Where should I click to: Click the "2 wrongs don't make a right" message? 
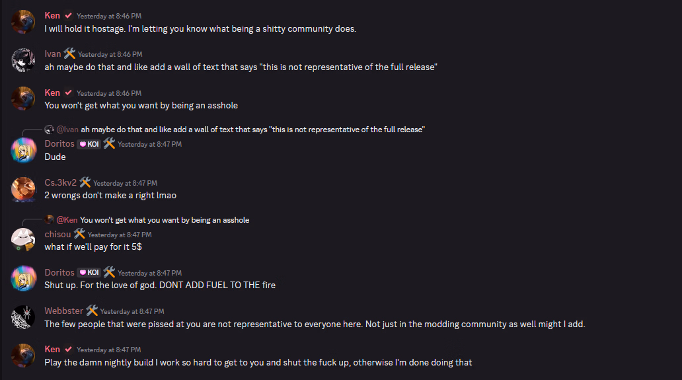point(110,196)
